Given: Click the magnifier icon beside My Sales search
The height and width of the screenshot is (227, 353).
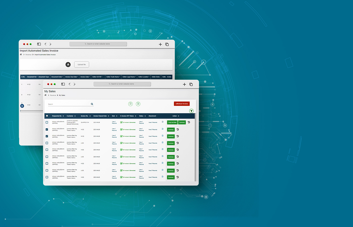Looking at the screenshot, I should tap(92, 104).
